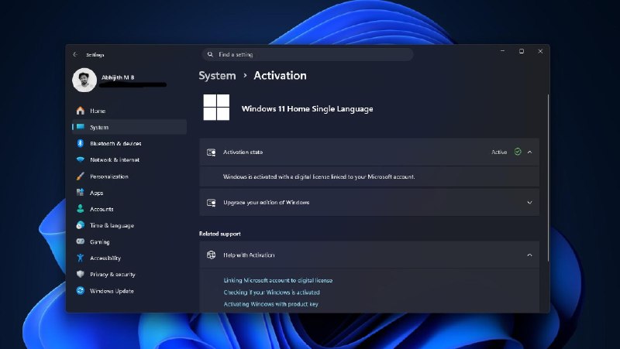Open the Apps settings page
Viewport: 620px width, 349px height.
[129, 193]
